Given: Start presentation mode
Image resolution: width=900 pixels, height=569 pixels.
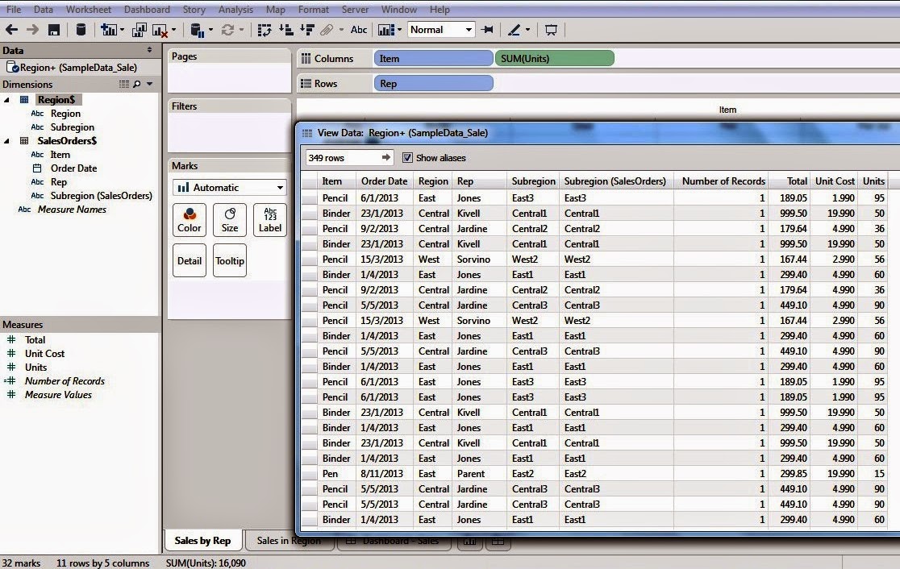Looking at the screenshot, I should [551, 30].
